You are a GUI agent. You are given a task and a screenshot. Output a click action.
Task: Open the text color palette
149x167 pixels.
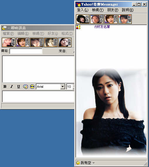point(26,87)
